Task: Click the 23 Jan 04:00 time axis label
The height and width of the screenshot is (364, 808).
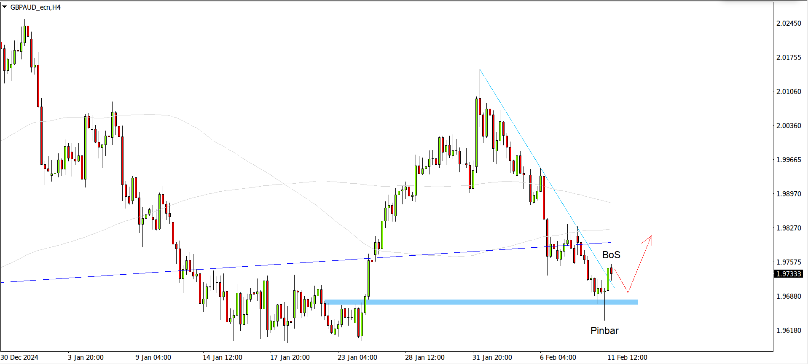Action: coord(357,357)
